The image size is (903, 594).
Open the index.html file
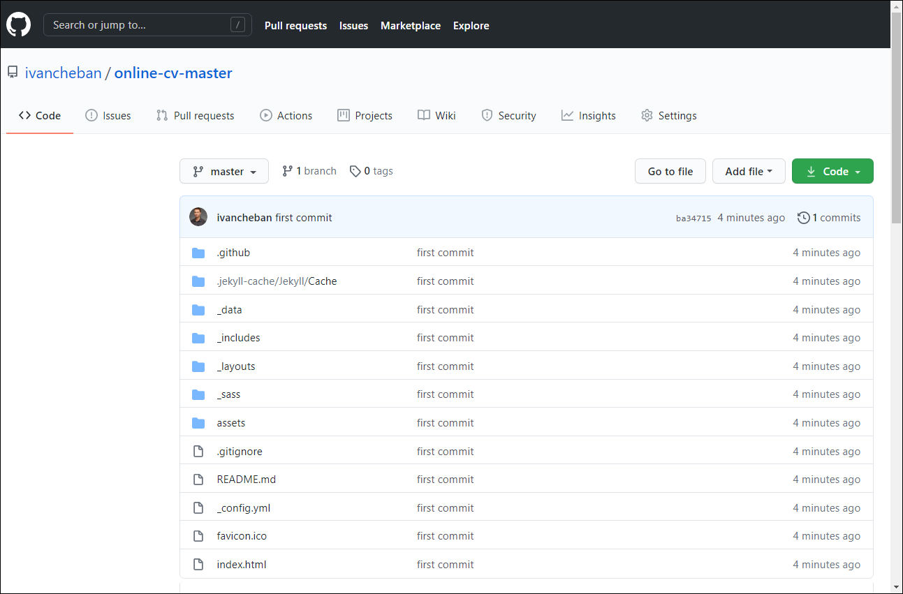tap(242, 565)
